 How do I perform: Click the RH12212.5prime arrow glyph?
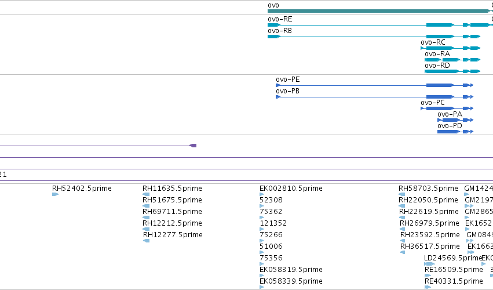point(146,229)
